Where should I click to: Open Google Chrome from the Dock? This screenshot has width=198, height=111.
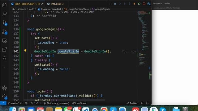(104, 109)
